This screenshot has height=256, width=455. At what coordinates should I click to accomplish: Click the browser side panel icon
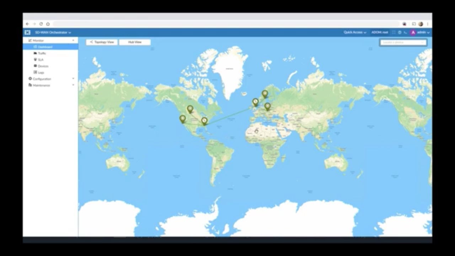point(414,24)
